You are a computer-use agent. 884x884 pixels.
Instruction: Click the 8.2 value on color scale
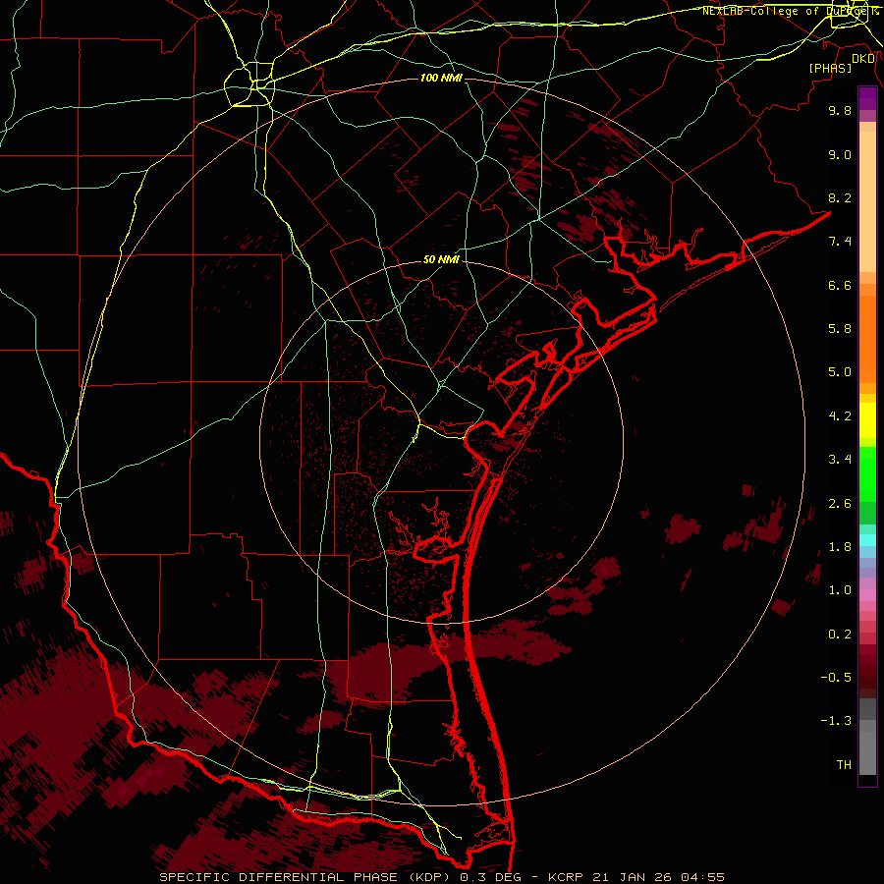[x=840, y=197]
